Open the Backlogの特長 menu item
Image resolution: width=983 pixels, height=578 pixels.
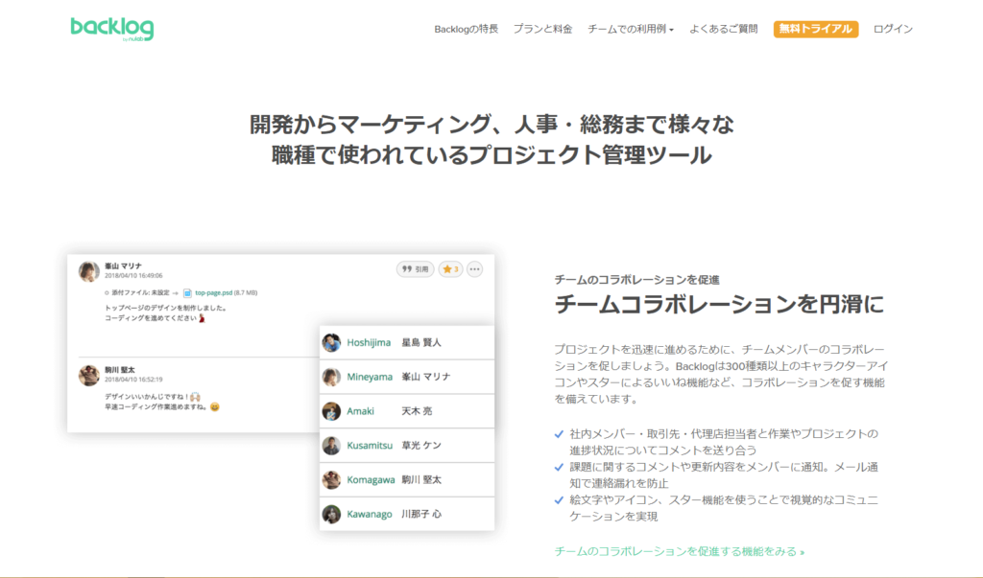pyautogui.click(x=466, y=29)
